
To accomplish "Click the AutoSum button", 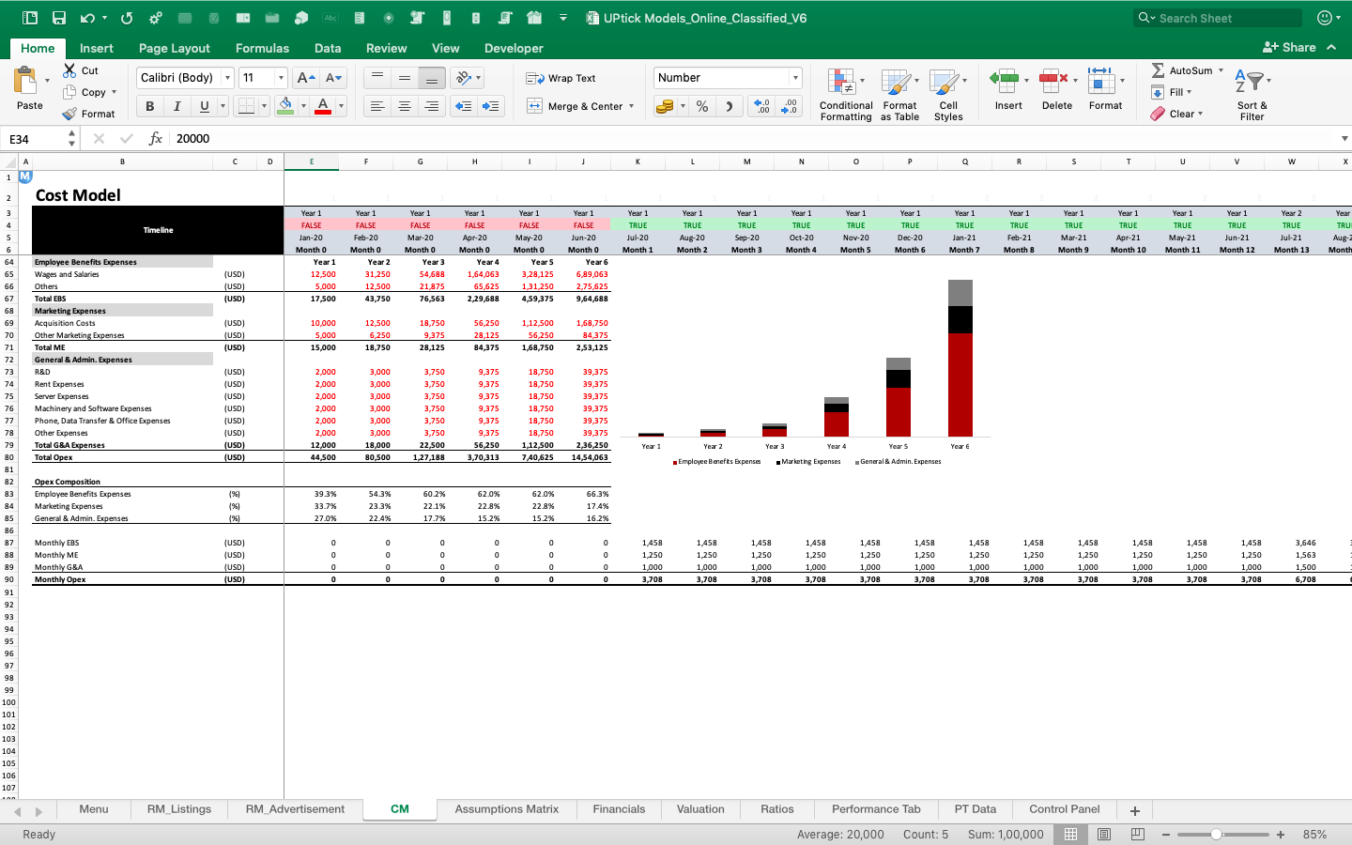I will tap(1181, 70).
